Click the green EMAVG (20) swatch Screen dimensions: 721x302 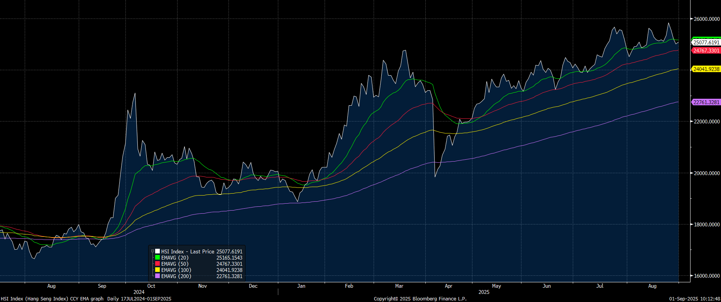pyautogui.click(x=157, y=258)
